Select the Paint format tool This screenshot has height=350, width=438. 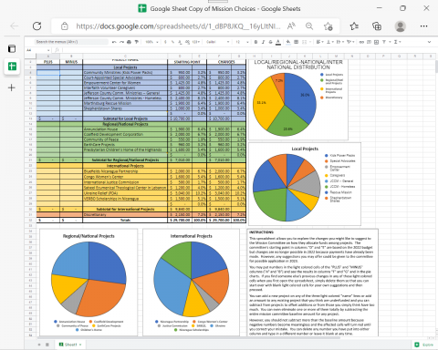click(137, 42)
